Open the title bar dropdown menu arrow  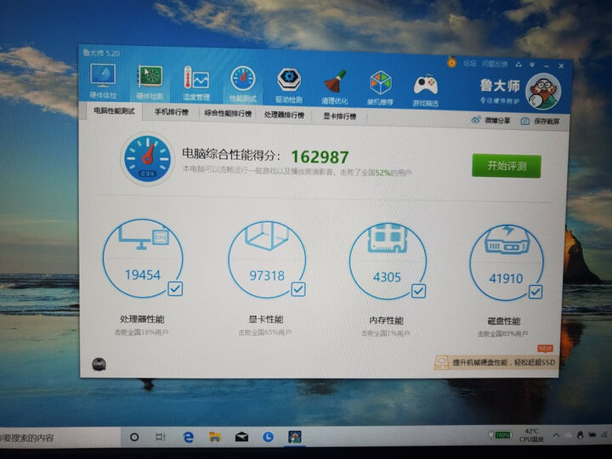coord(531,65)
